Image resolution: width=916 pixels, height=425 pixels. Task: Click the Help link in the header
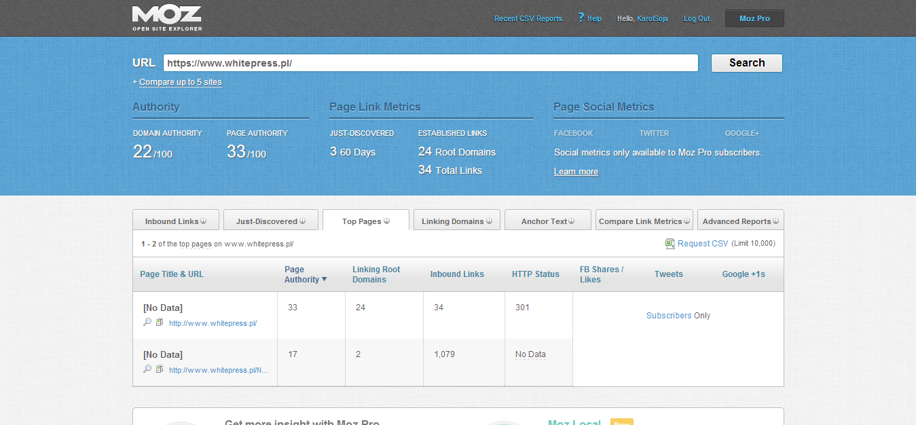[594, 18]
